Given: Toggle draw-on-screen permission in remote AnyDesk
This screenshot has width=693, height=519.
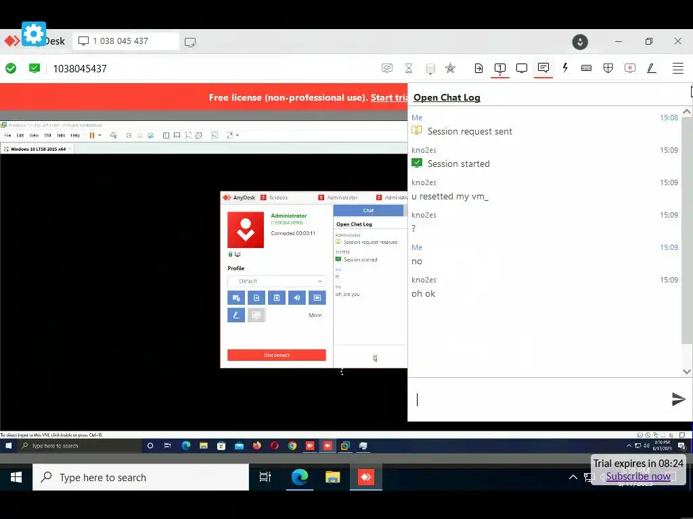Looking at the screenshot, I should 236,315.
